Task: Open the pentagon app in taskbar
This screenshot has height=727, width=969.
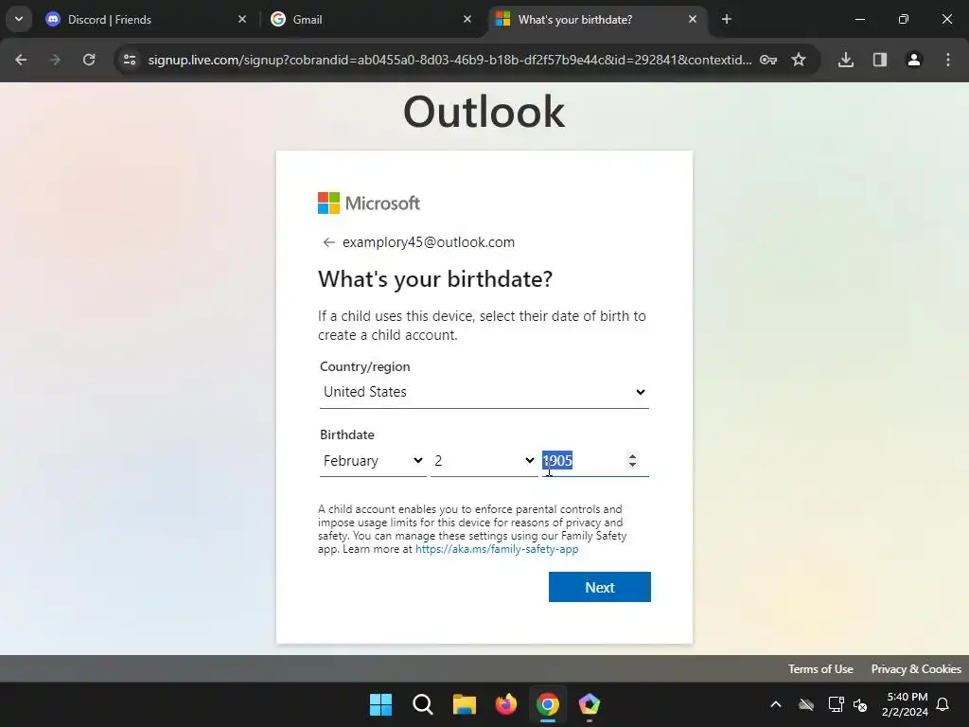Action: click(x=589, y=704)
